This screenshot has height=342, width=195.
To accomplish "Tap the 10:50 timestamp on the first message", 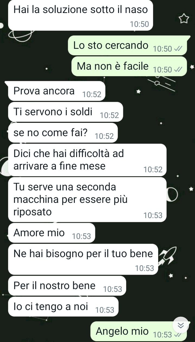I will coord(139,24).
